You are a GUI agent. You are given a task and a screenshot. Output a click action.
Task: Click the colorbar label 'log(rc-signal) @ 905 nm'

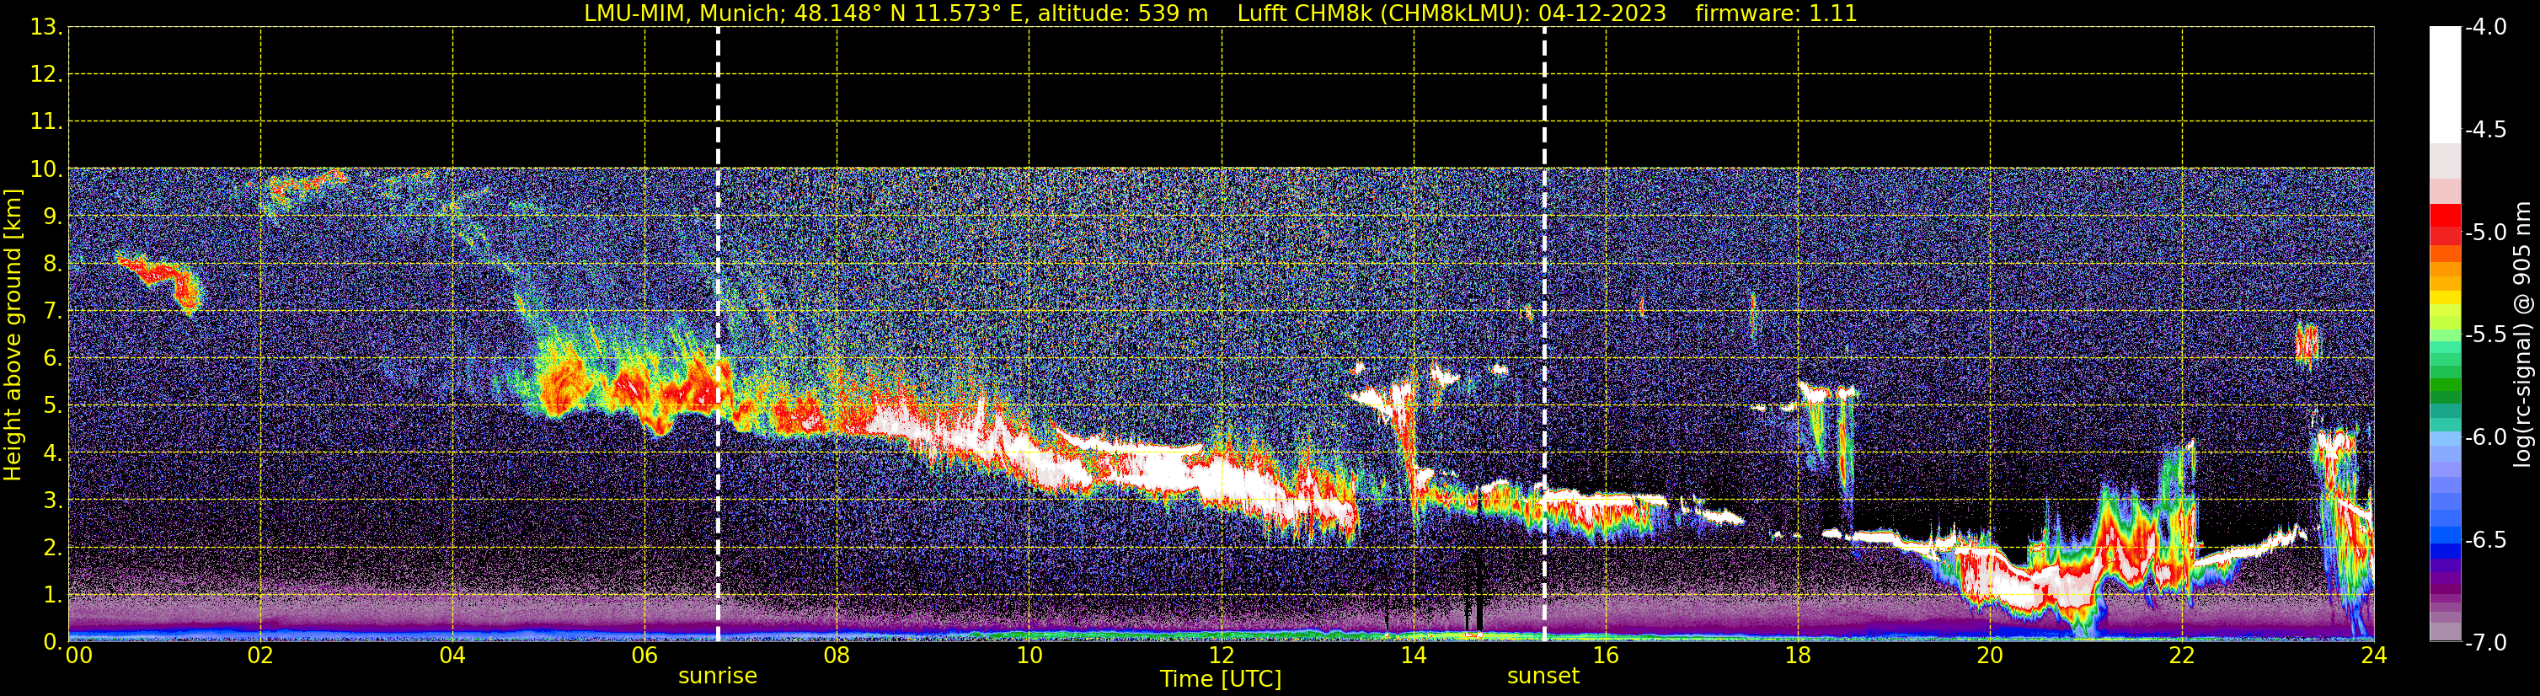click(x=2522, y=335)
